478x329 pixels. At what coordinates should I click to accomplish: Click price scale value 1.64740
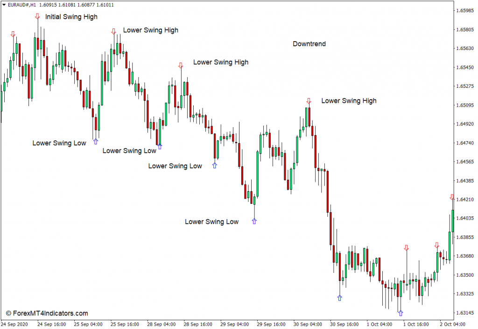[465, 143]
